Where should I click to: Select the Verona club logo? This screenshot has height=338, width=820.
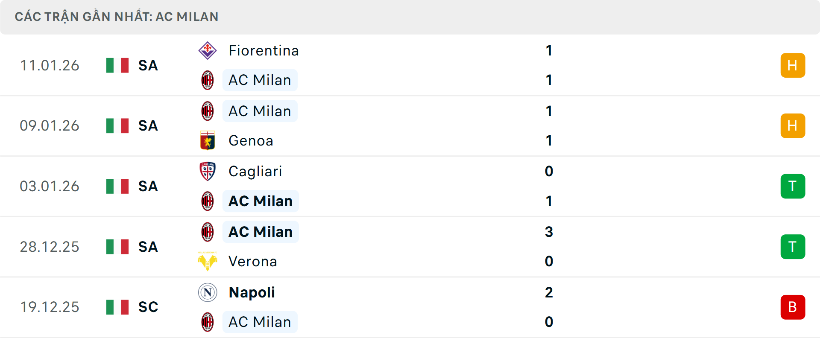(x=208, y=261)
